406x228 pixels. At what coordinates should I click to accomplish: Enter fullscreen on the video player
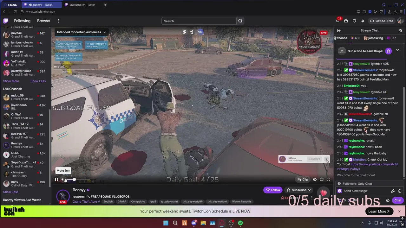click(x=329, y=180)
